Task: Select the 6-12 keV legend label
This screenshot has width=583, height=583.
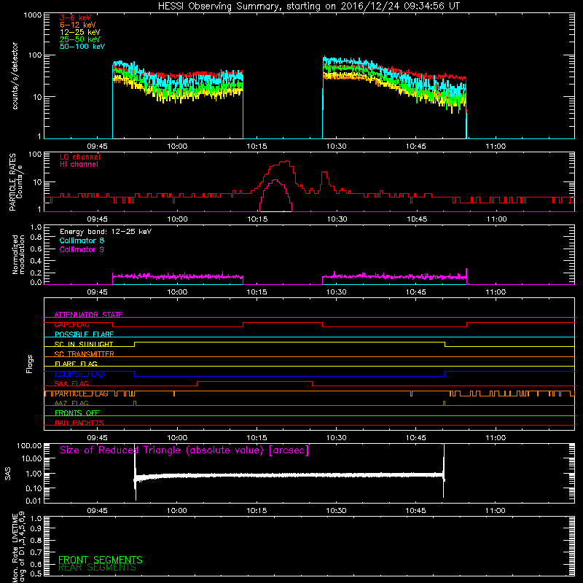Action: click(x=78, y=25)
